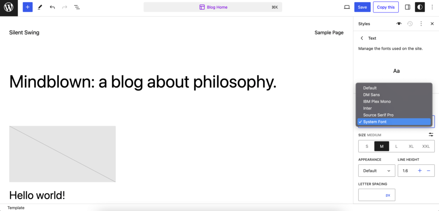Click the Save button
Viewport: 439px width, 211px height.
coord(362,7)
